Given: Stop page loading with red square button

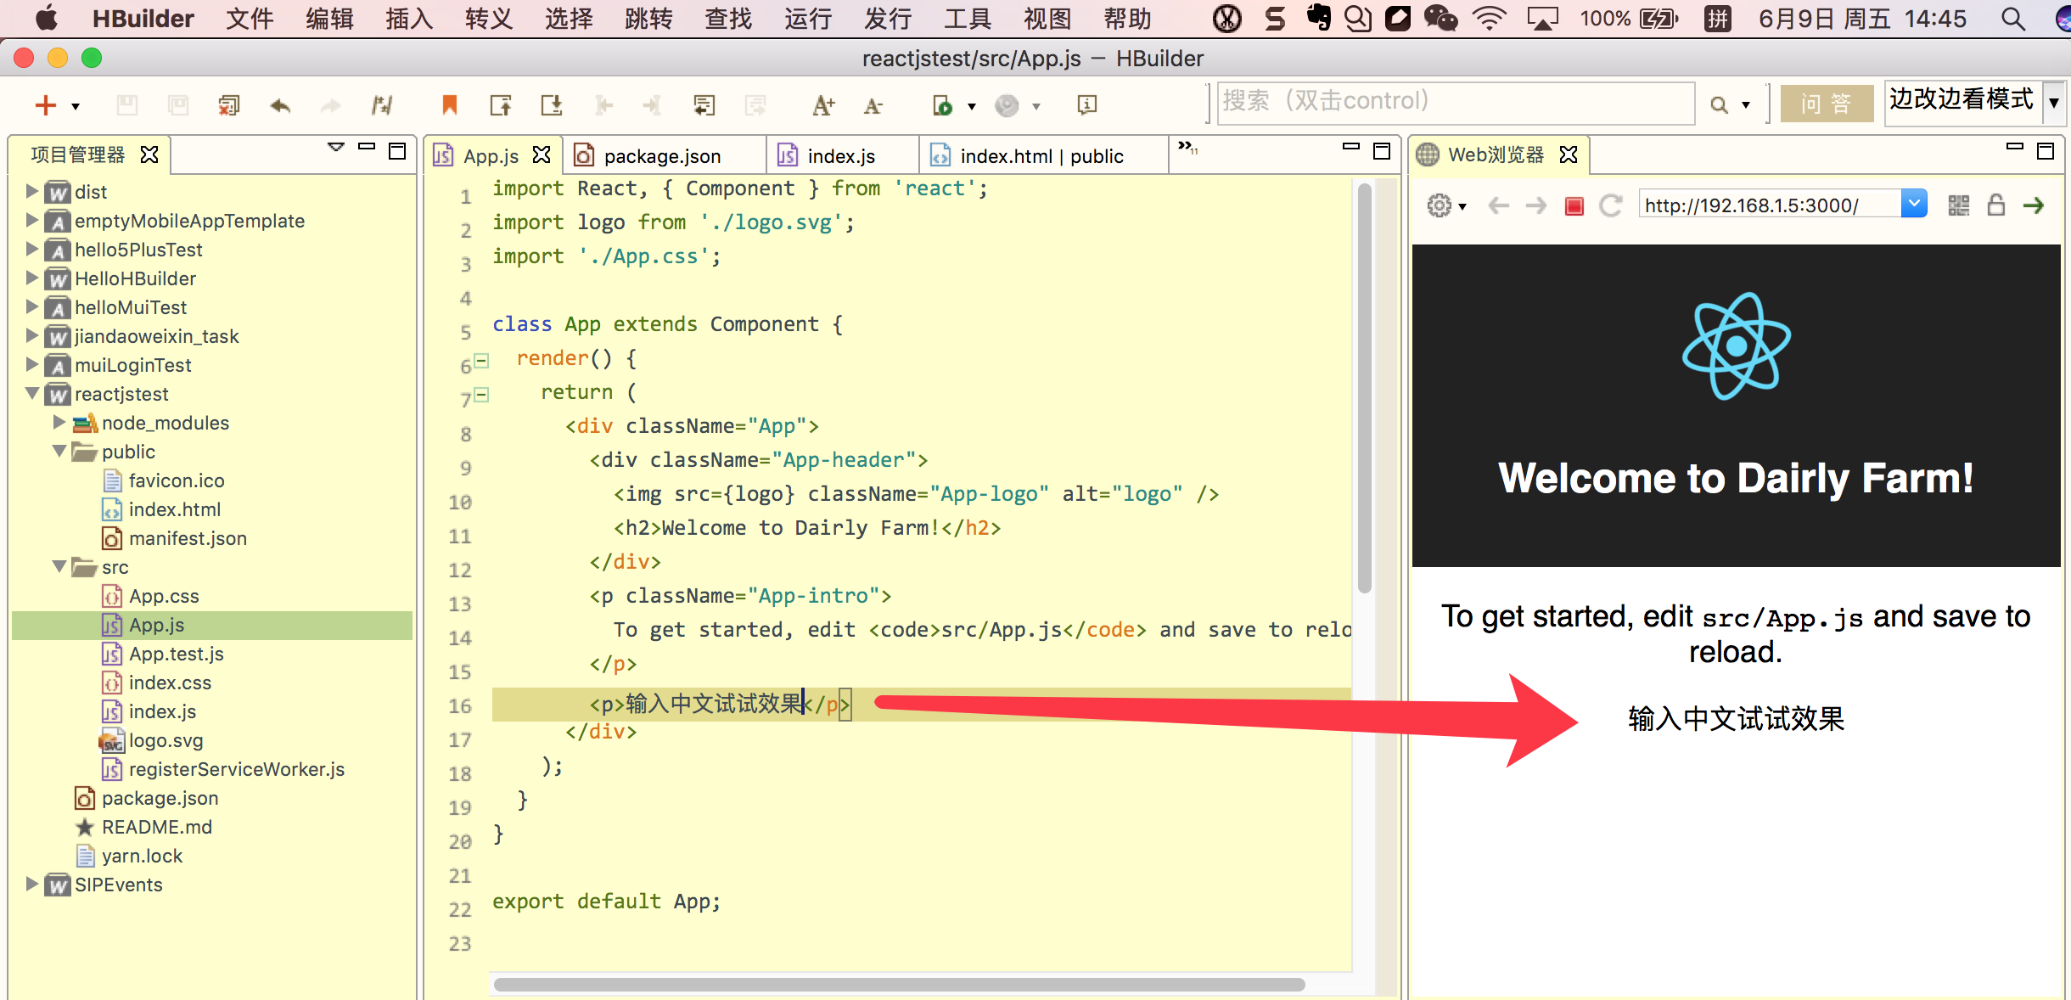Looking at the screenshot, I should 1574,205.
